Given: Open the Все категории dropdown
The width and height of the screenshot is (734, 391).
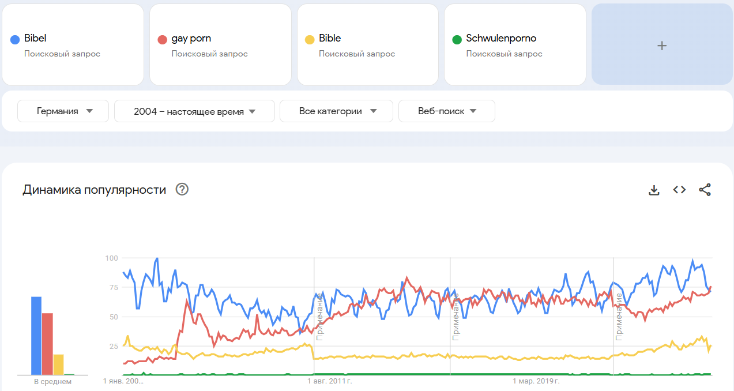Looking at the screenshot, I should [336, 111].
